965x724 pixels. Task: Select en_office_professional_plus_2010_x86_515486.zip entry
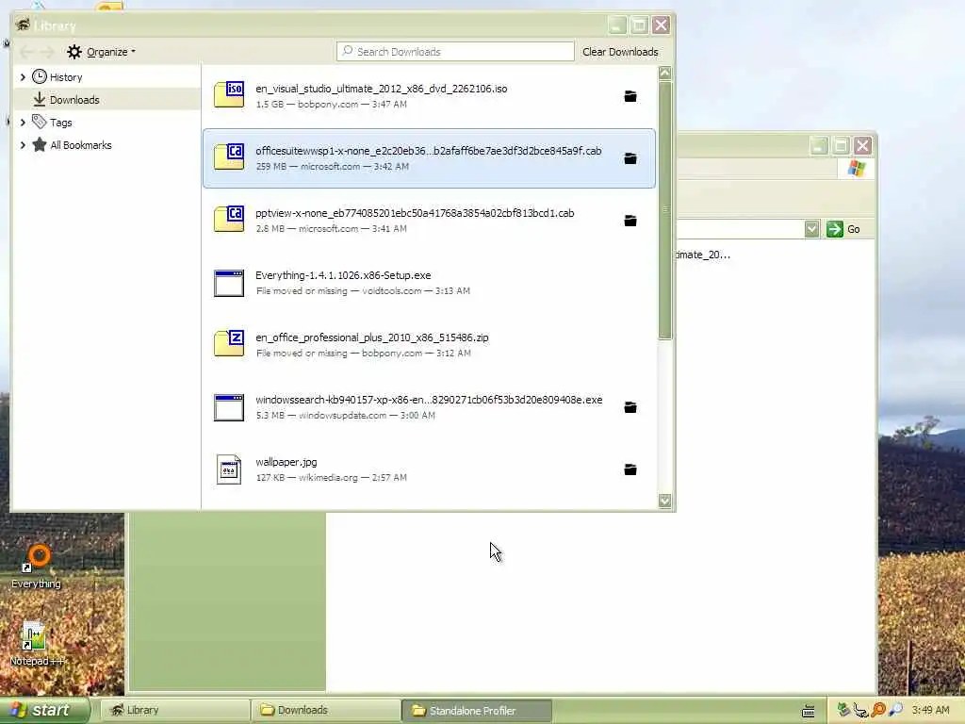pyautogui.click(x=429, y=345)
